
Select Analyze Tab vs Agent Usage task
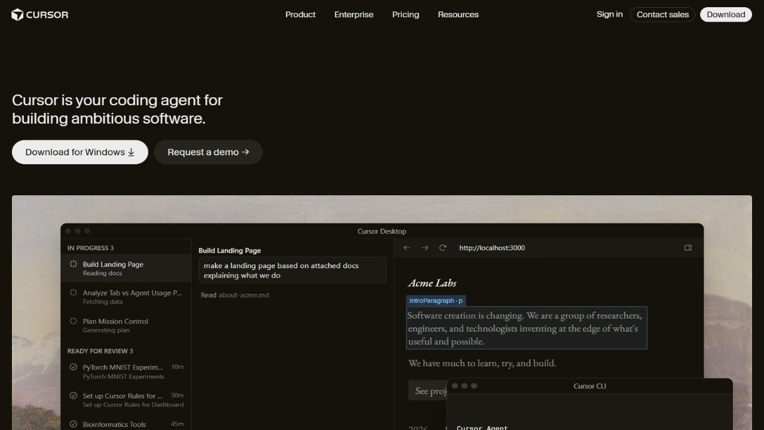126,297
